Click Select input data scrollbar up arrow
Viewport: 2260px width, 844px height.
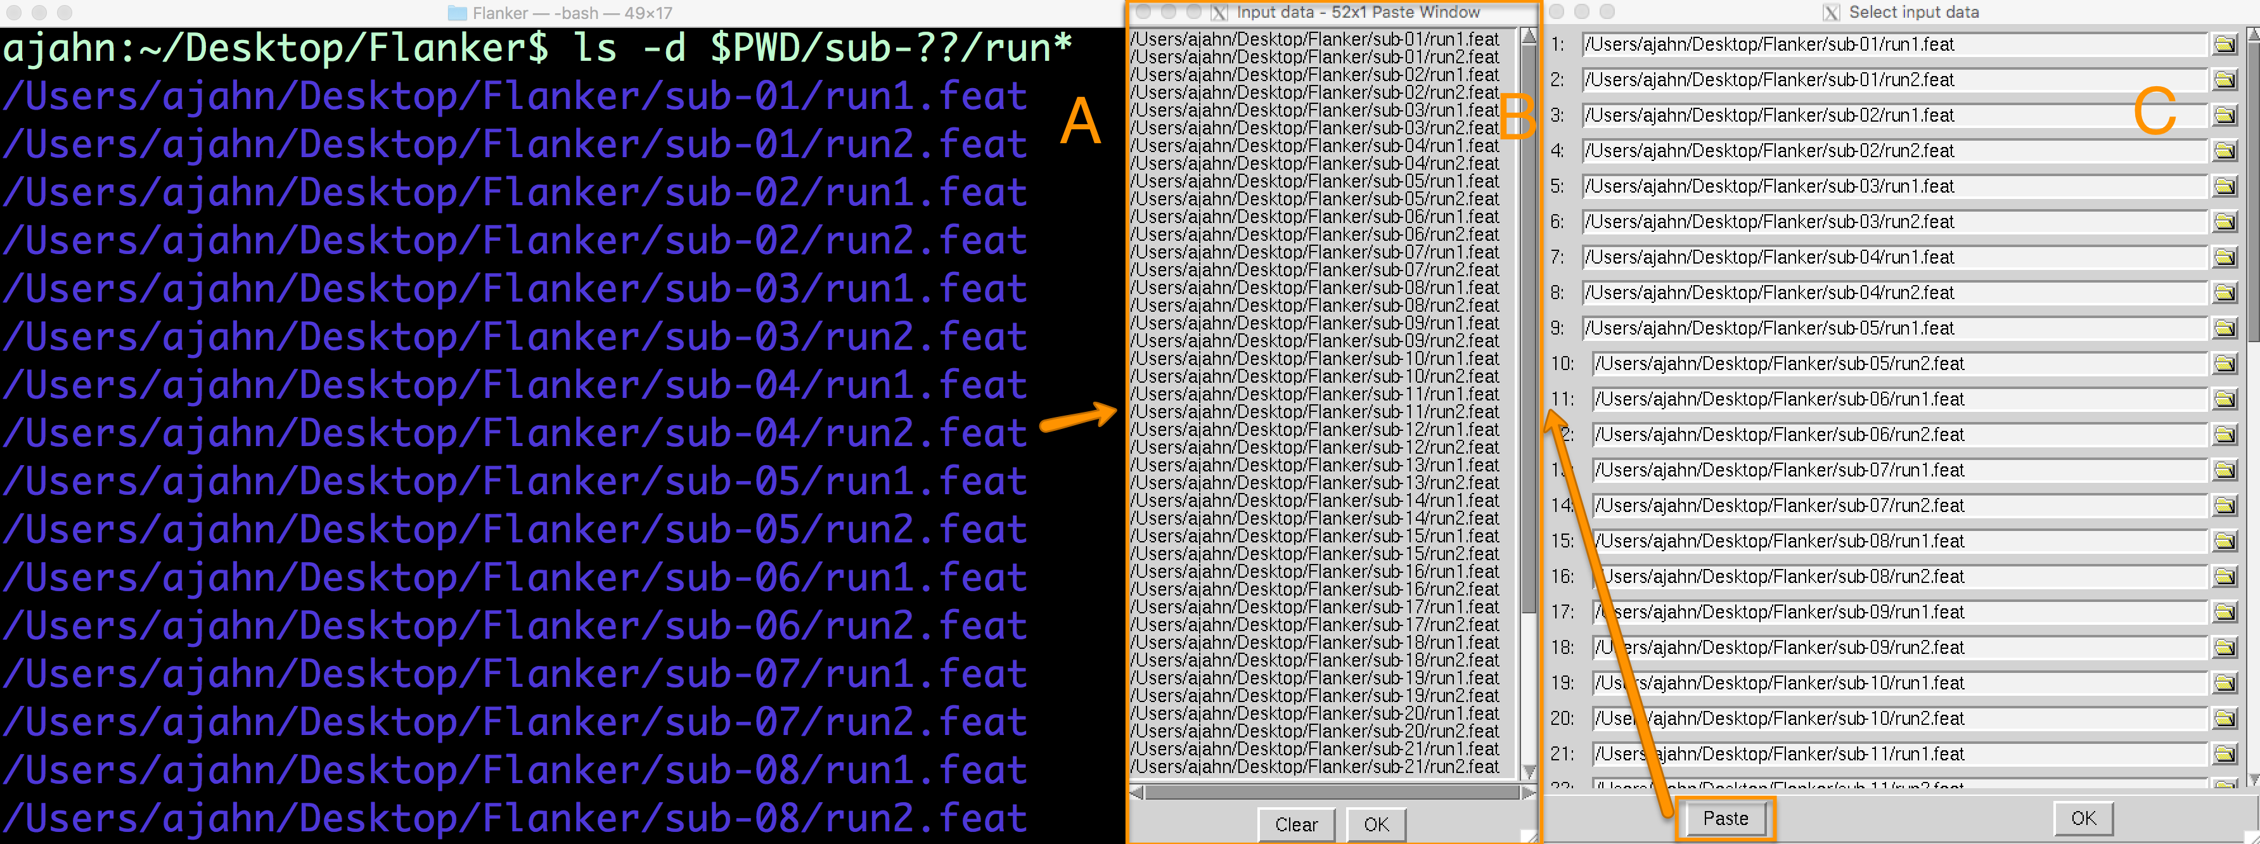click(2252, 35)
